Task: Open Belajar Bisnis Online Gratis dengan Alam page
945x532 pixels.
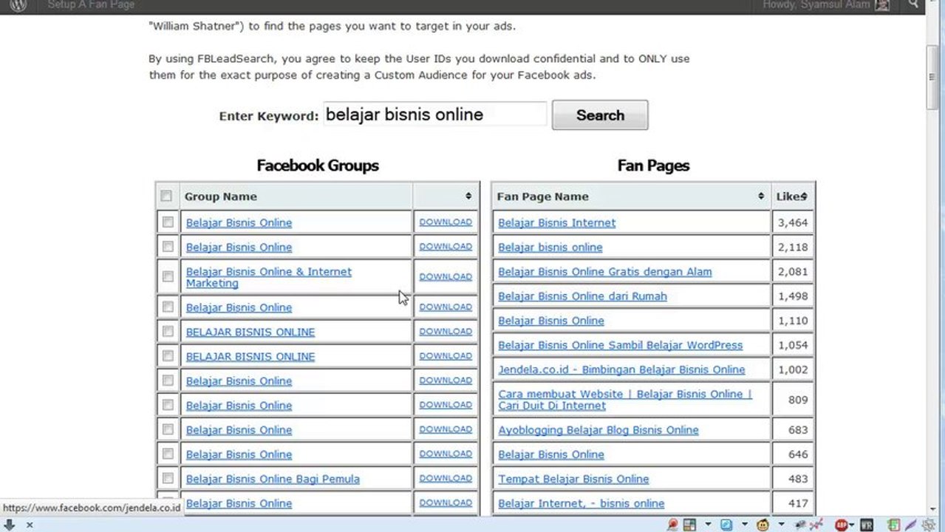Action: point(604,271)
